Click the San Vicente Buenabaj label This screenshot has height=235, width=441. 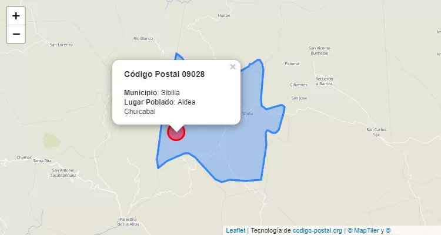coord(319,51)
